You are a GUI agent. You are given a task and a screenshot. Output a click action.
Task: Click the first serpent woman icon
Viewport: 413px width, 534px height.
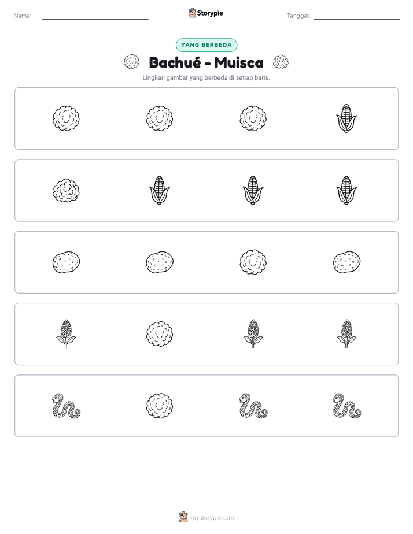(x=66, y=406)
